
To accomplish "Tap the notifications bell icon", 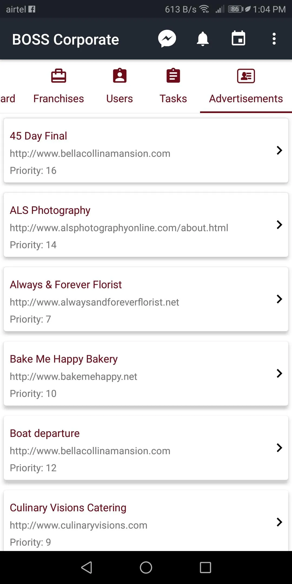I will [x=203, y=39].
